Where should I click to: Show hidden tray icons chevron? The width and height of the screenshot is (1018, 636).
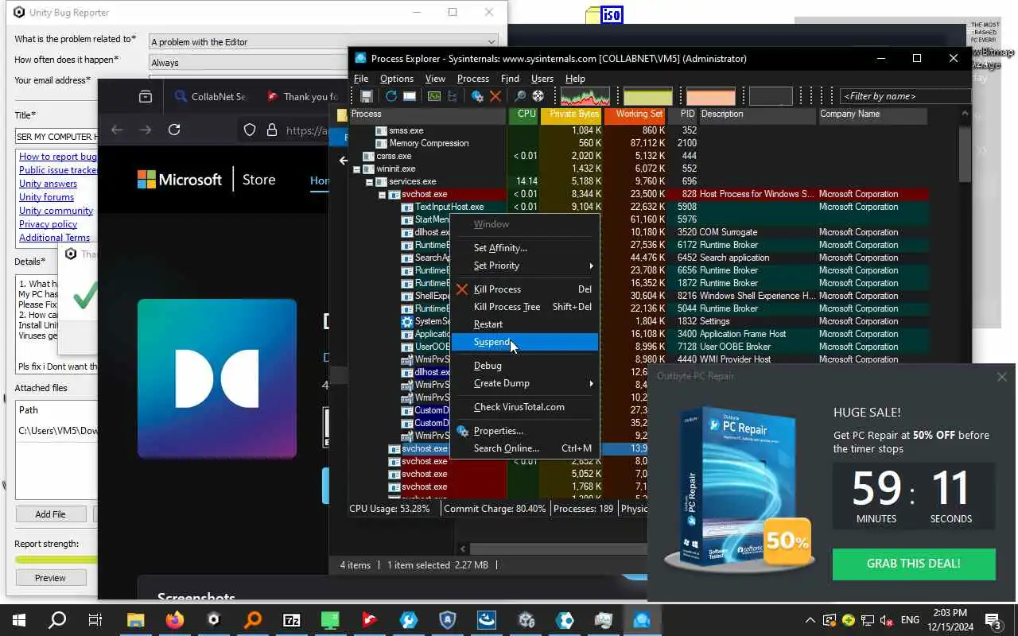[810, 620]
